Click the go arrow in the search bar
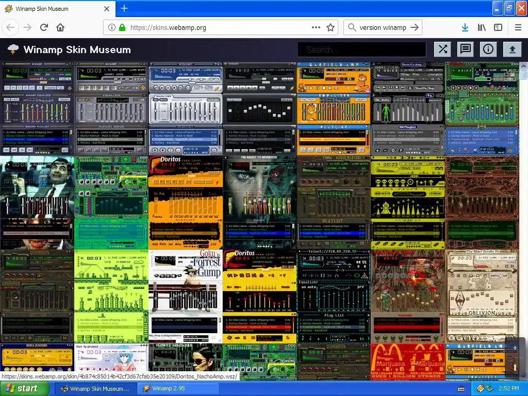 (x=415, y=28)
